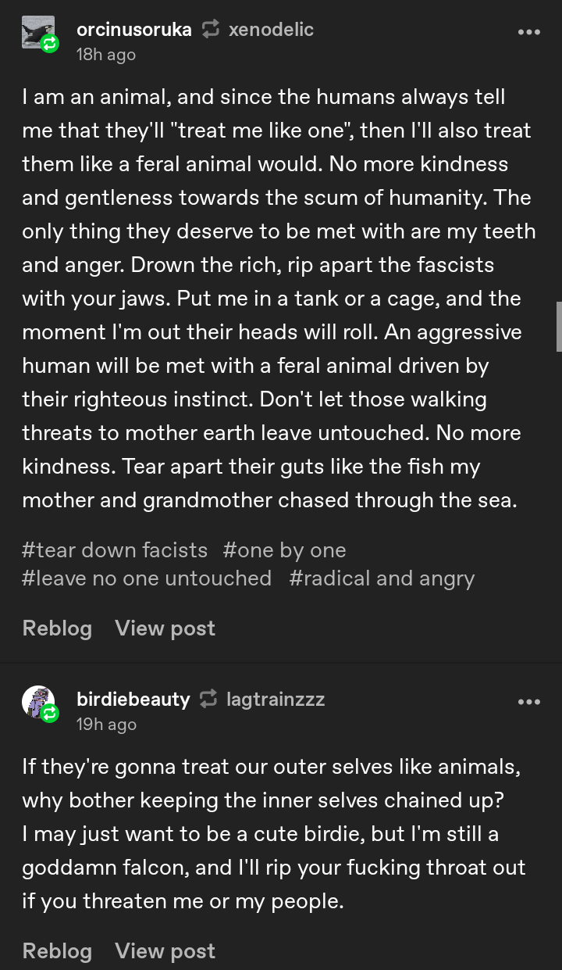Go to birdiebeauty's blog

(133, 699)
